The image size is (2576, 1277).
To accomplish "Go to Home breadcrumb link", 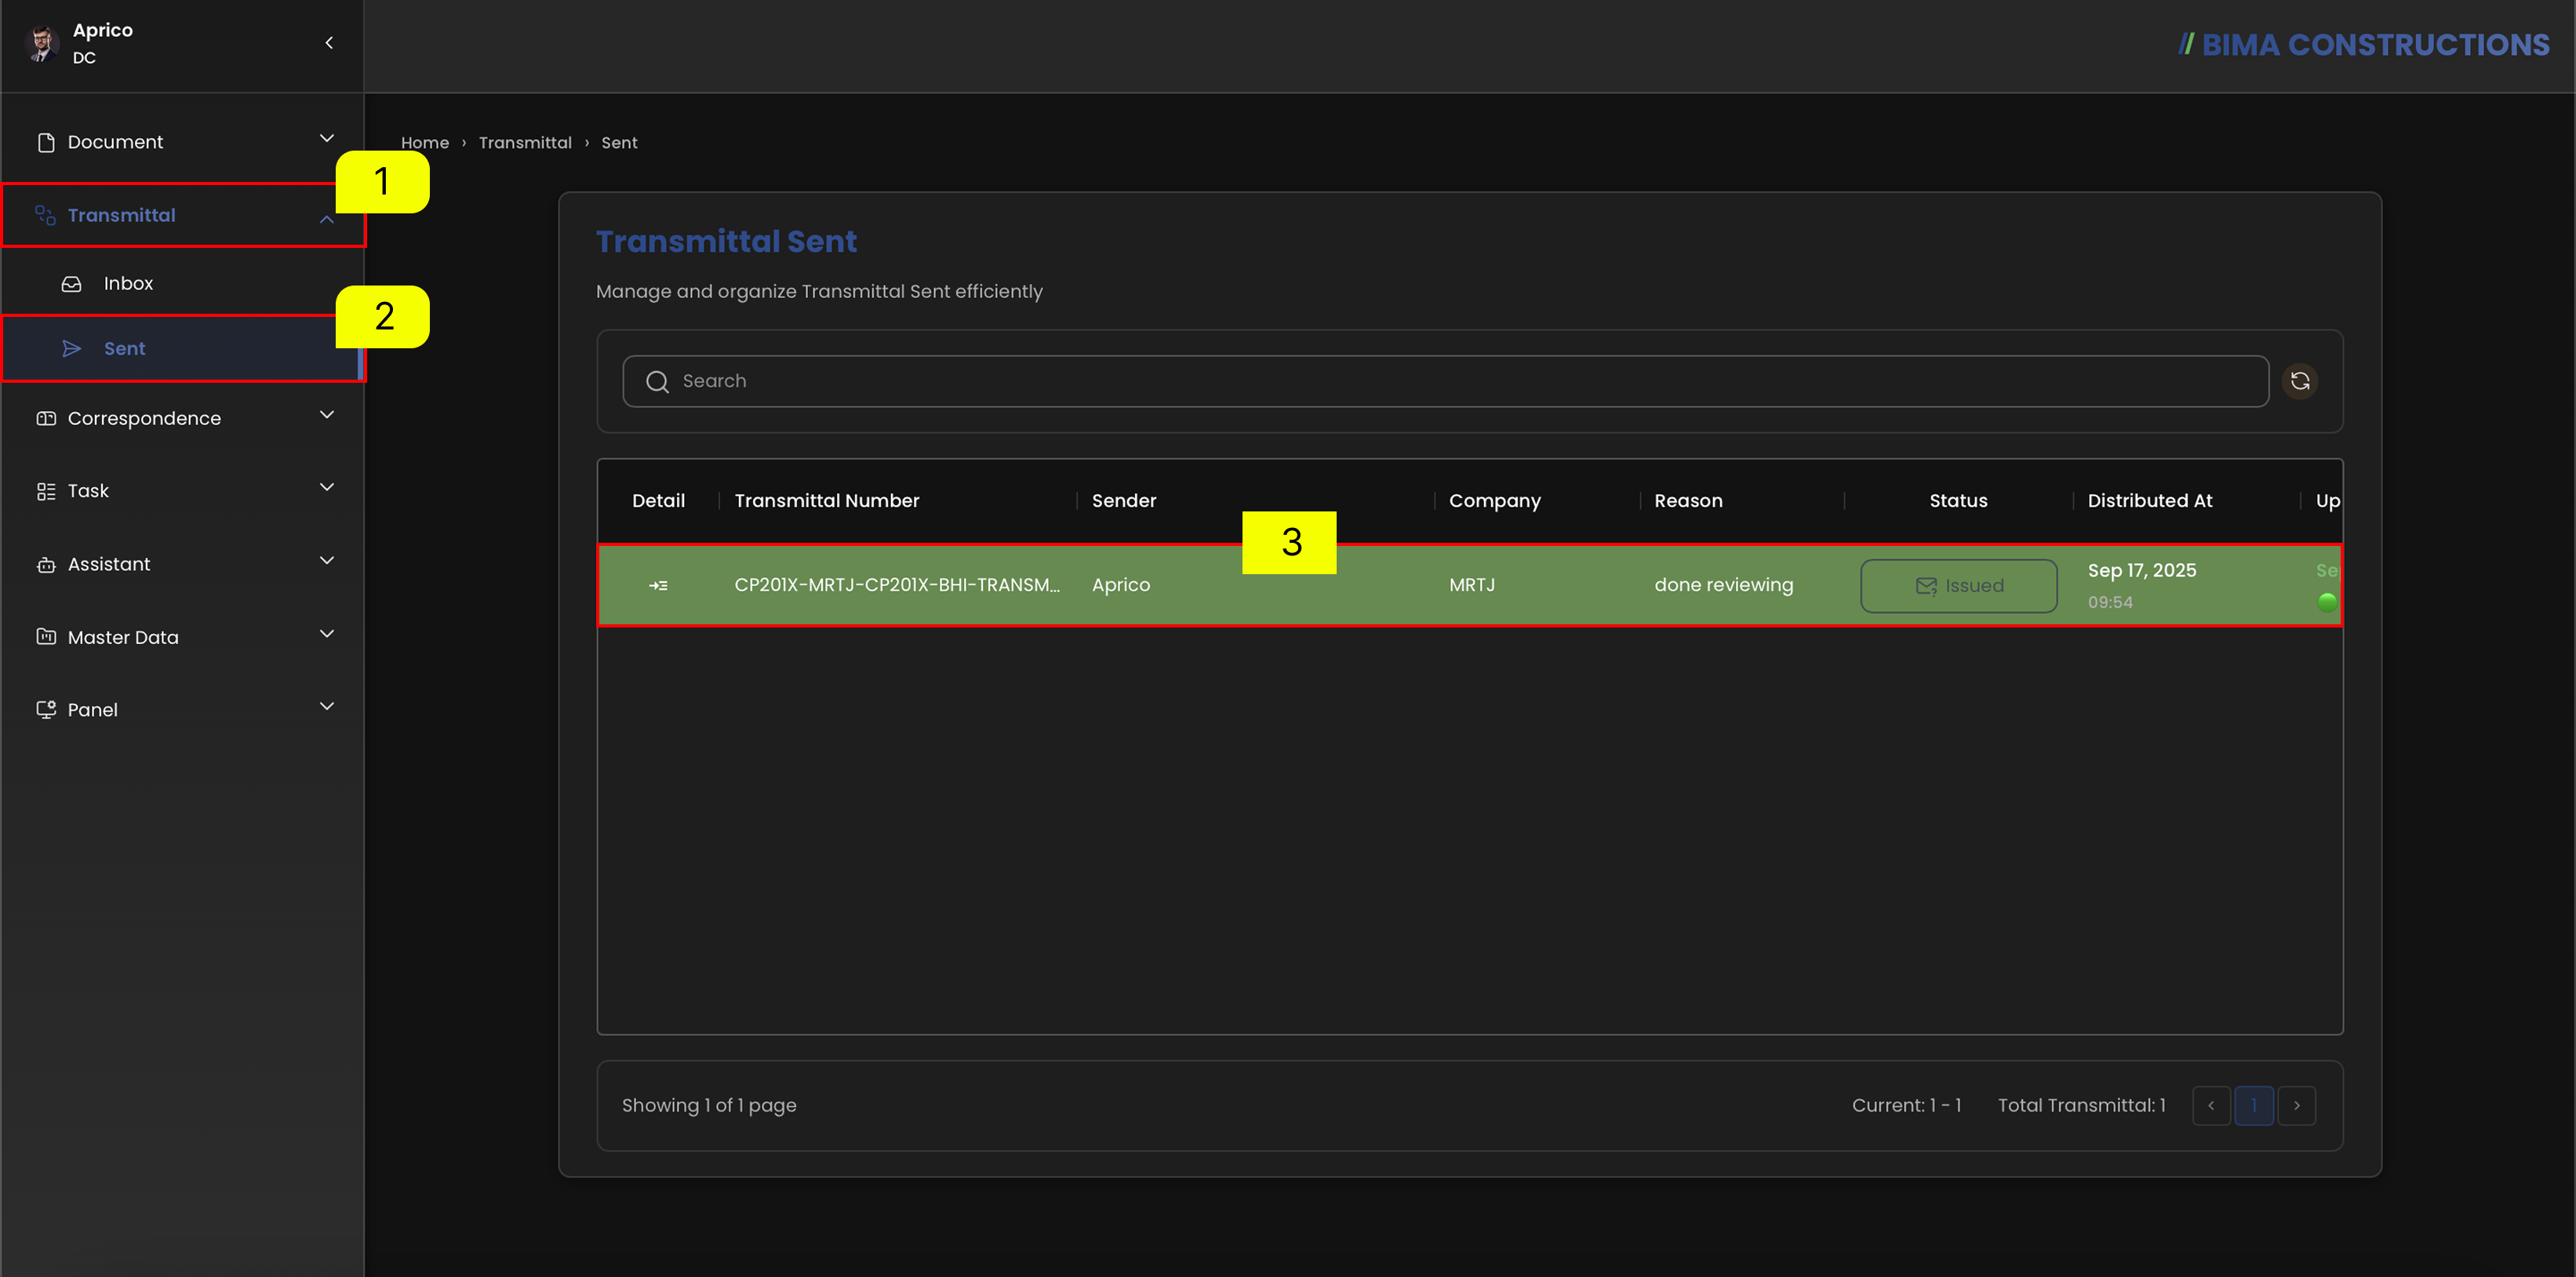I will click(x=425, y=143).
